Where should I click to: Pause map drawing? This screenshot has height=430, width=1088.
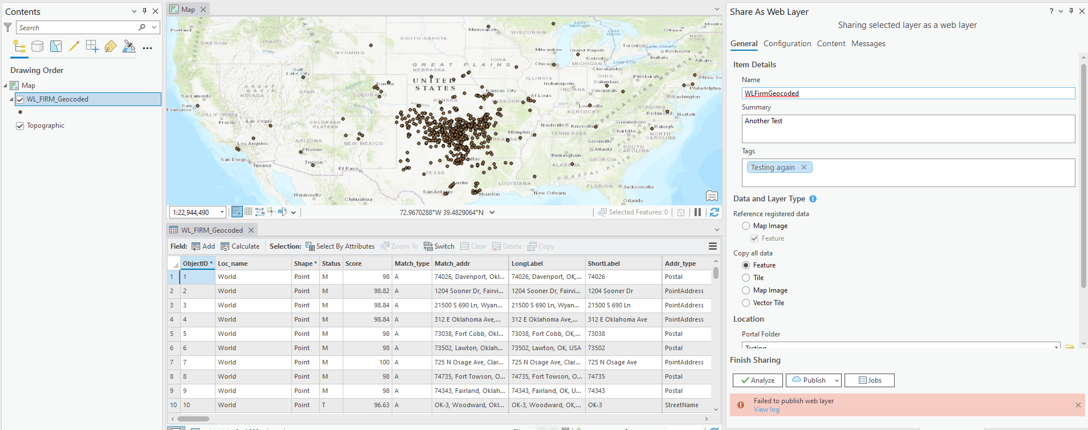(x=697, y=212)
